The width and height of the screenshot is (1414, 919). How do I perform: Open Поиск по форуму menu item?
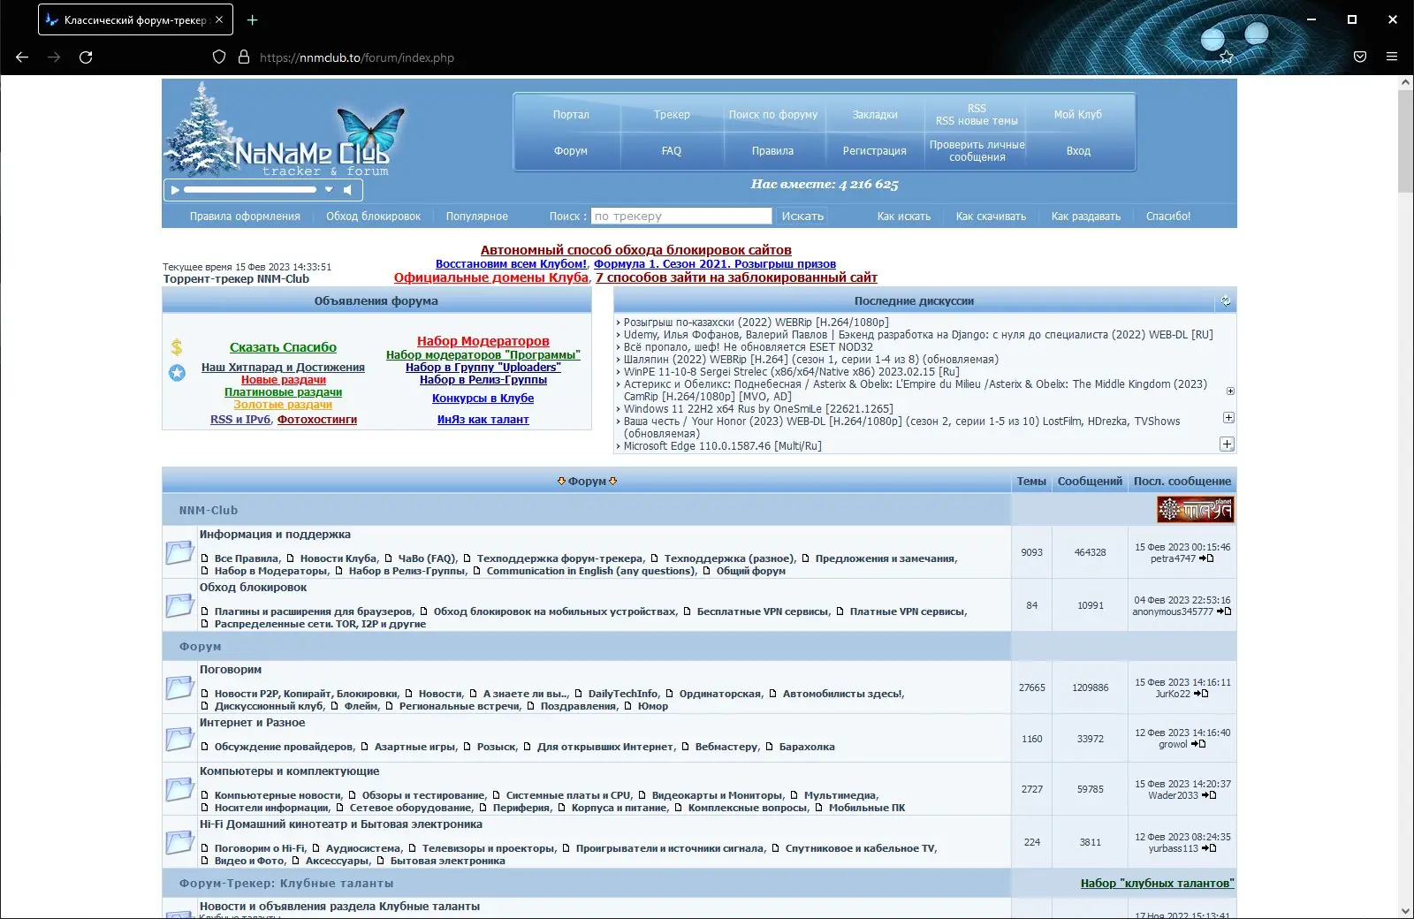(x=773, y=115)
